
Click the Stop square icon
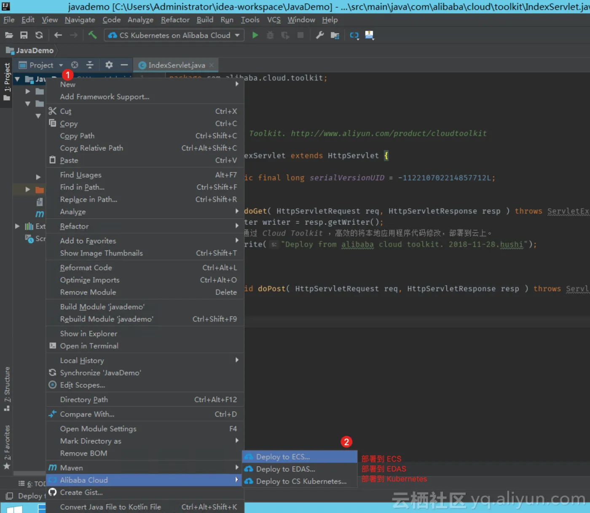pyautogui.click(x=300, y=35)
